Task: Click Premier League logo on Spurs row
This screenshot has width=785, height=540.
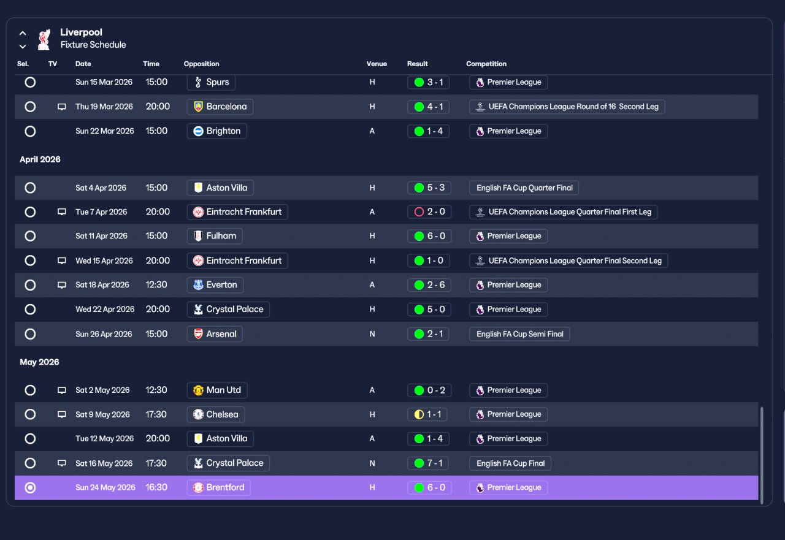Action: click(480, 82)
